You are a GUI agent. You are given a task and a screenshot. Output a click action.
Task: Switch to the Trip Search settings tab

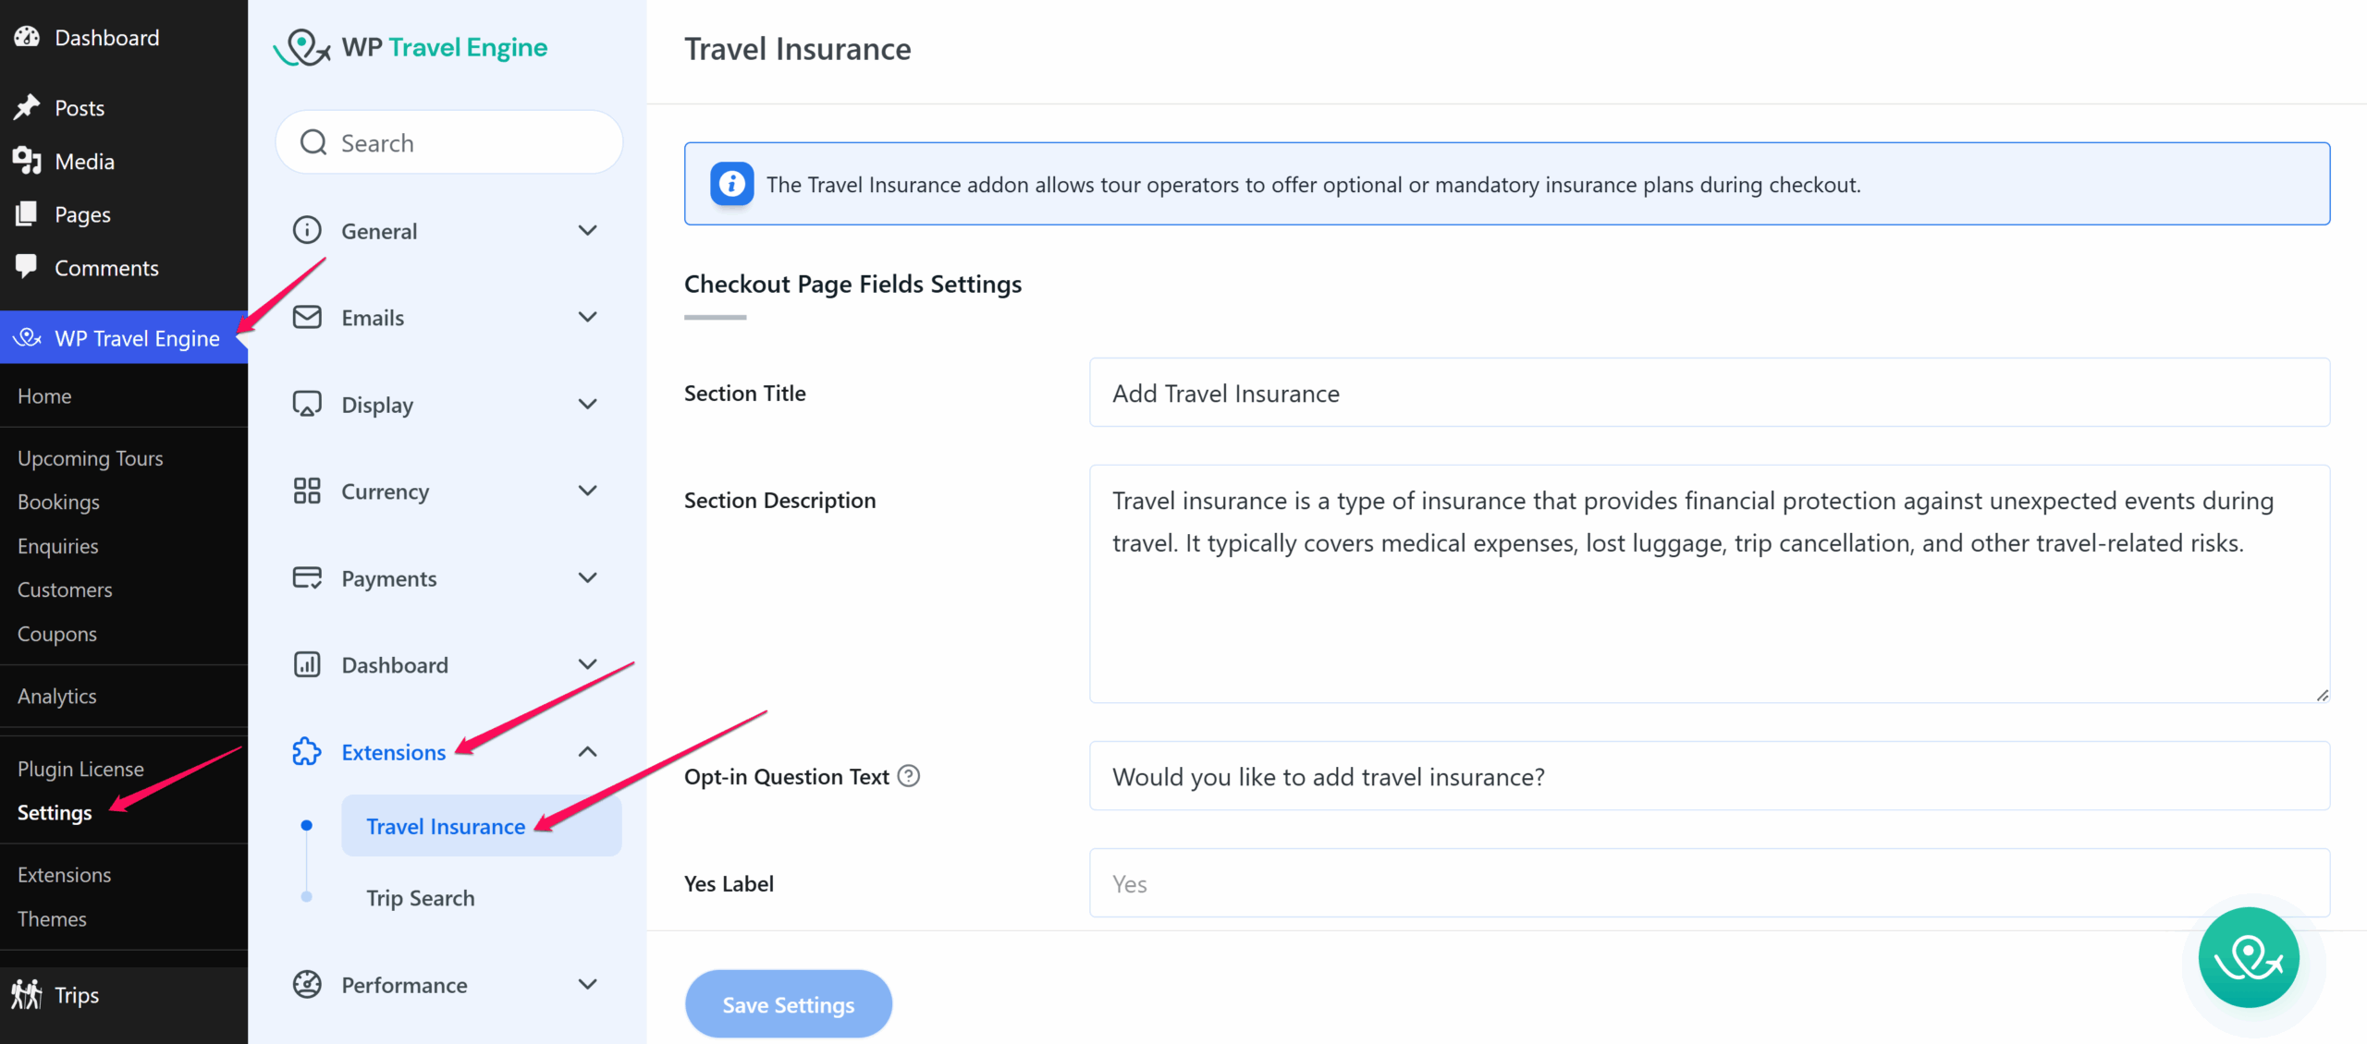(421, 897)
